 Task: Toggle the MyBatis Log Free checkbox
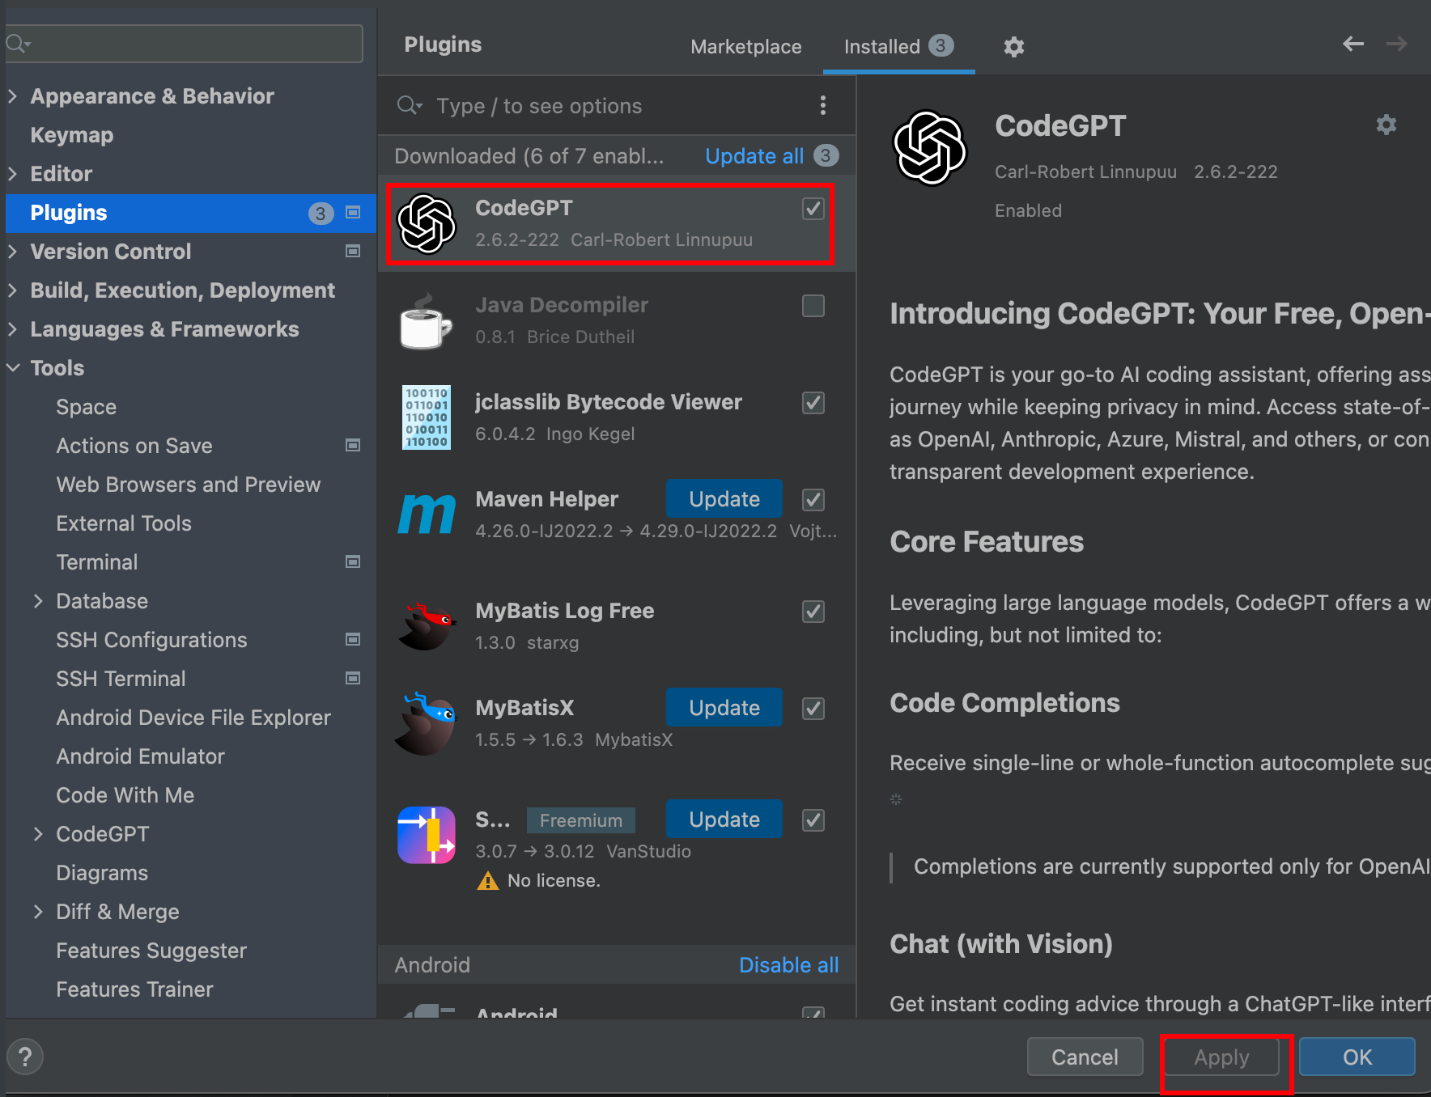pos(813,612)
